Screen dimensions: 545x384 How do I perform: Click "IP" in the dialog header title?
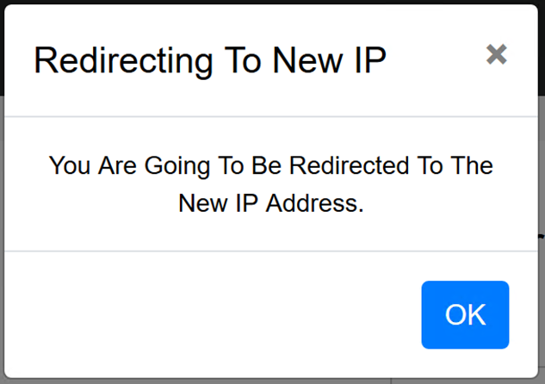pos(367,60)
